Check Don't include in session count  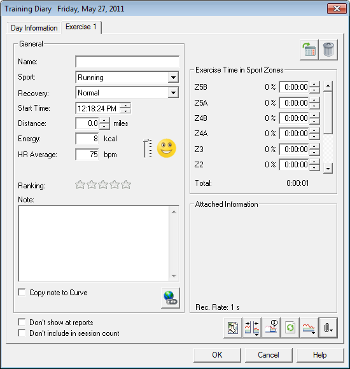pyautogui.click(x=22, y=333)
